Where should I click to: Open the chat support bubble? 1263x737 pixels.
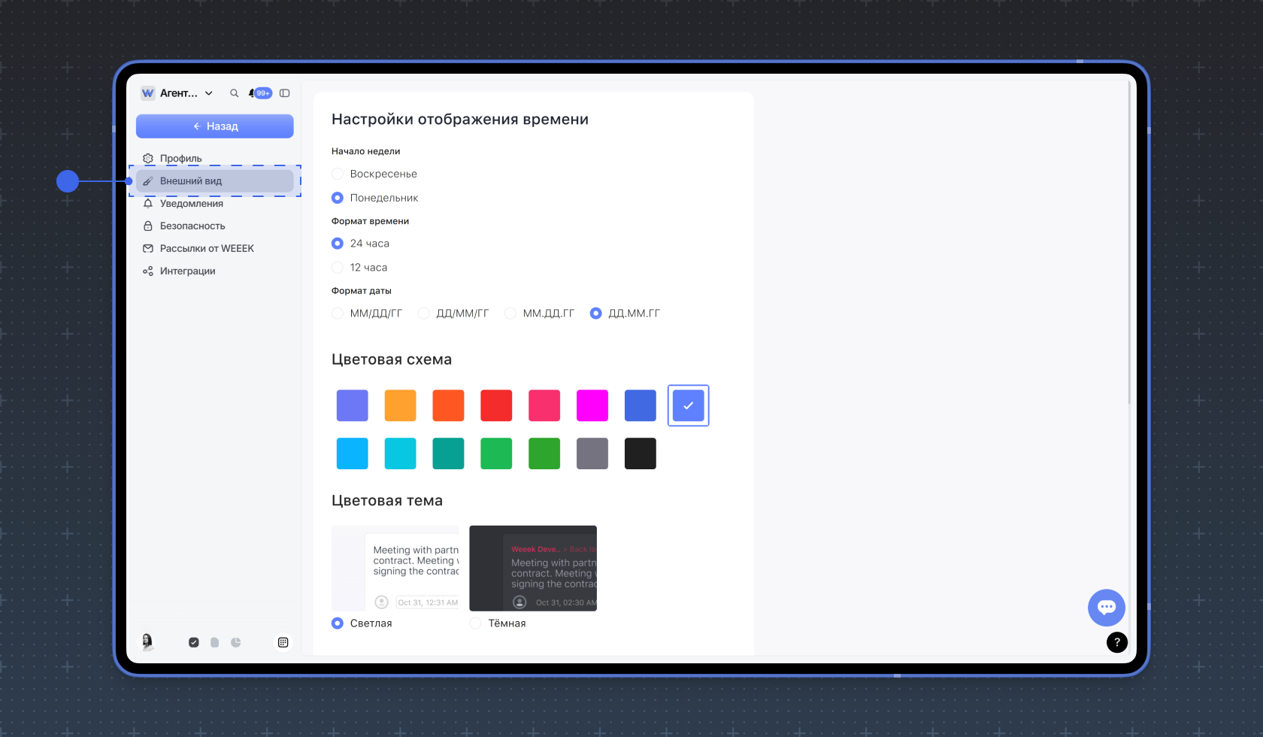click(x=1106, y=608)
